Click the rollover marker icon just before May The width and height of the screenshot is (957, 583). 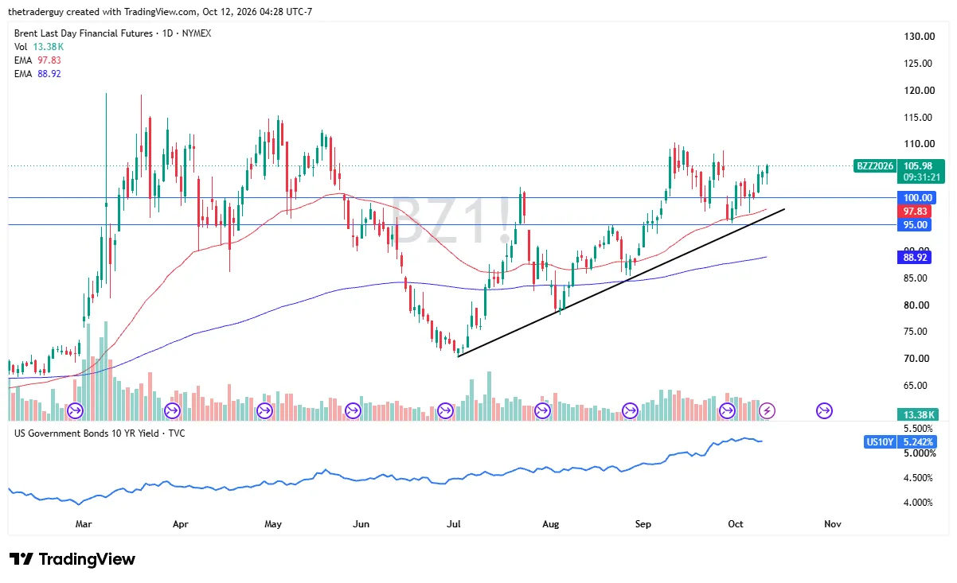pyautogui.click(x=264, y=411)
